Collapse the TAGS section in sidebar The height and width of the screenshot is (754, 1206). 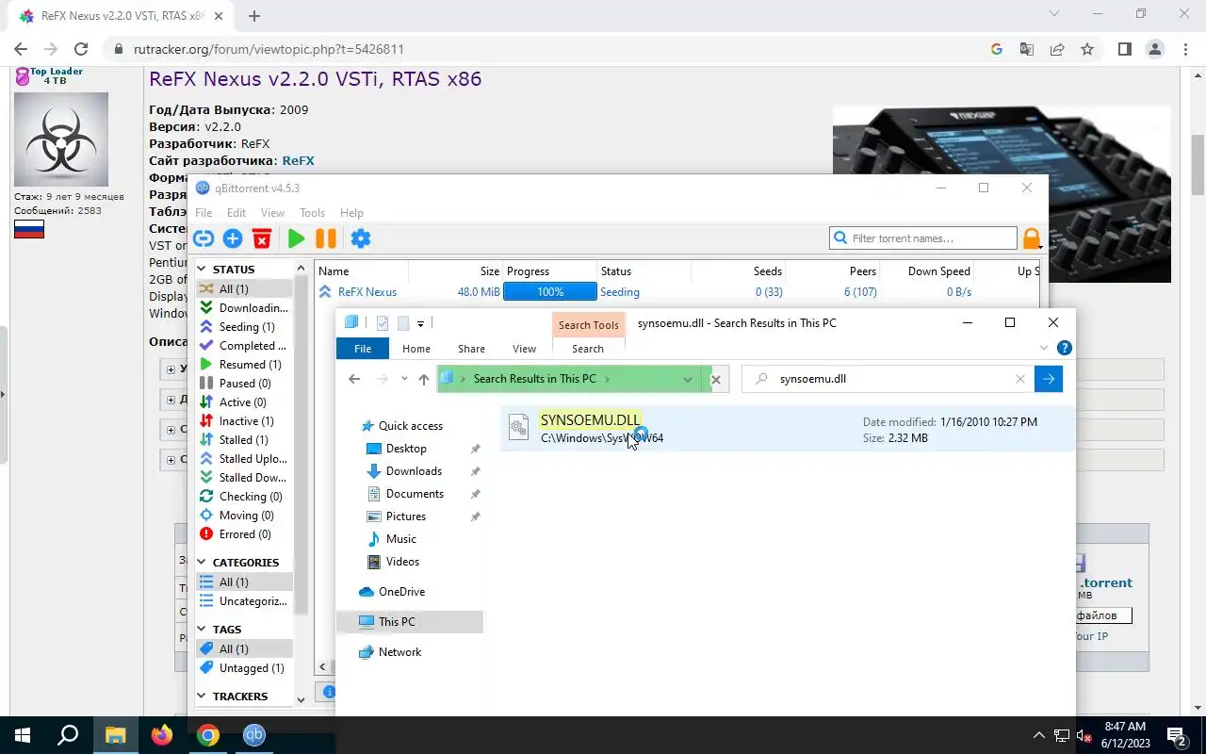(x=202, y=630)
